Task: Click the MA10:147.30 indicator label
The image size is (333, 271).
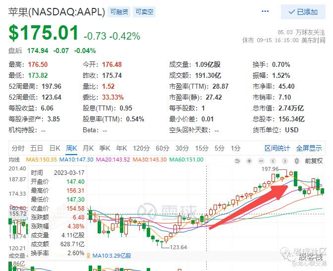Action: tap(76, 160)
